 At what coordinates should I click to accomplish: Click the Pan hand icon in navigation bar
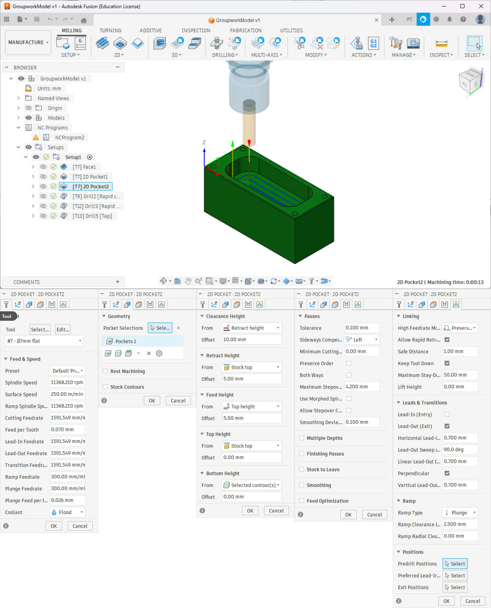tap(188, 281)
